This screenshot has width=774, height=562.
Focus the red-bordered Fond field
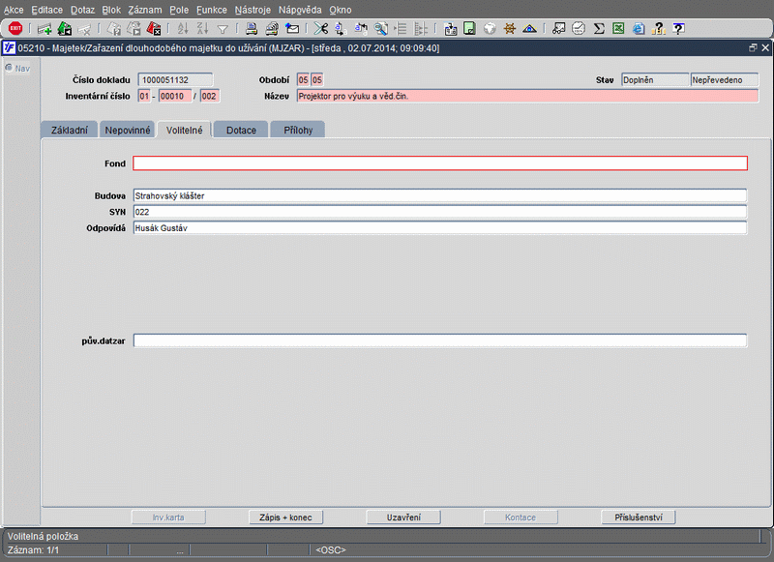[x=440, y=163]
